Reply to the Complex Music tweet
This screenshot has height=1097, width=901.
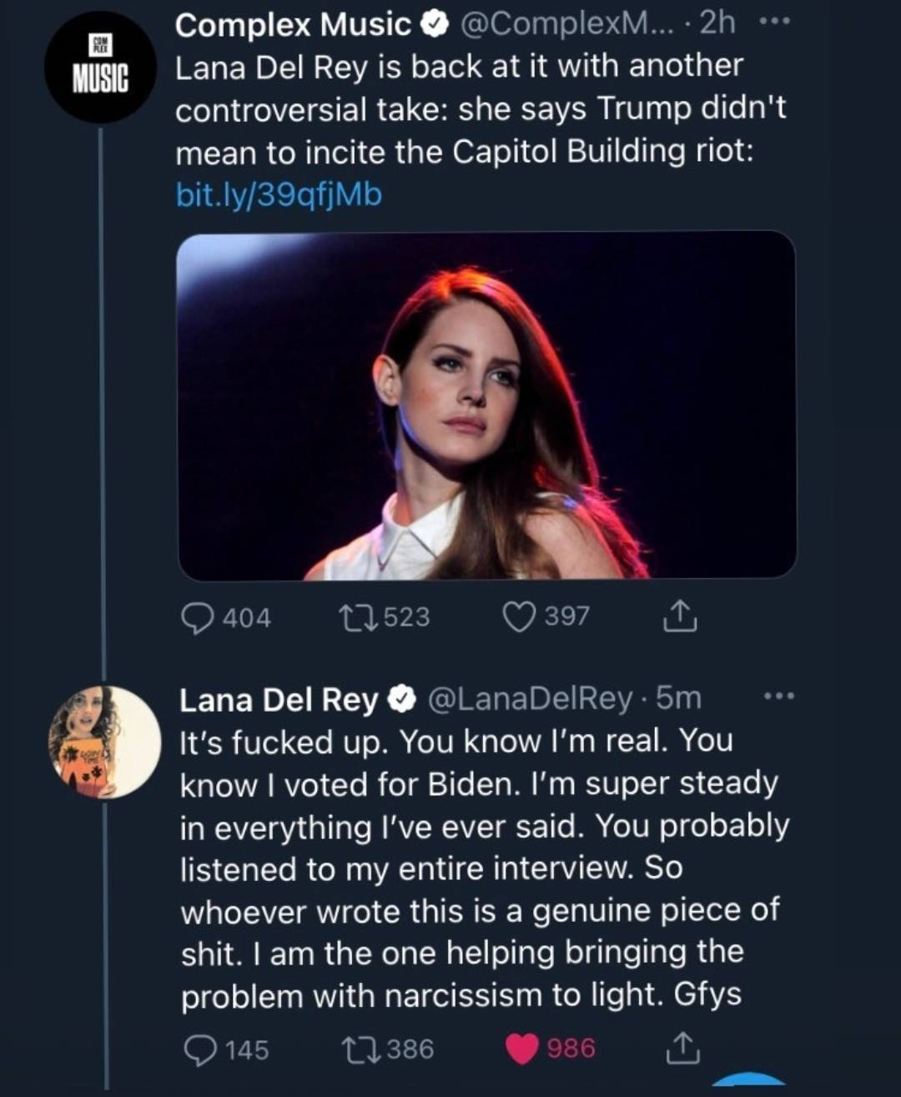coord(197,617)
